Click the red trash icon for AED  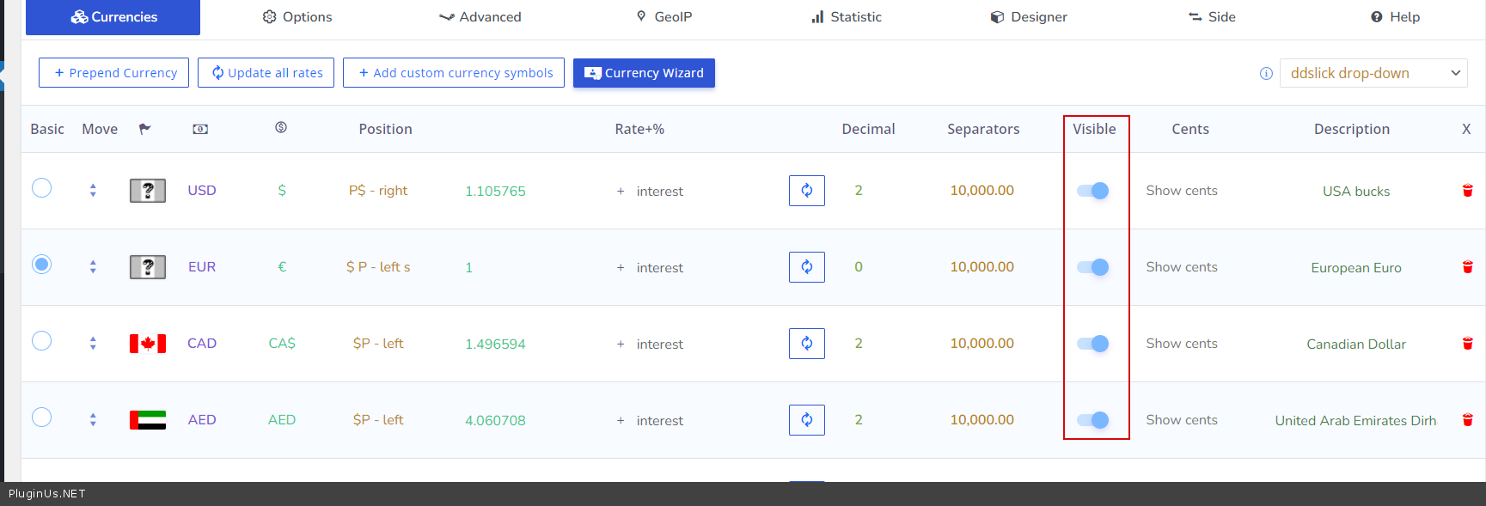tap(1467, 420)
